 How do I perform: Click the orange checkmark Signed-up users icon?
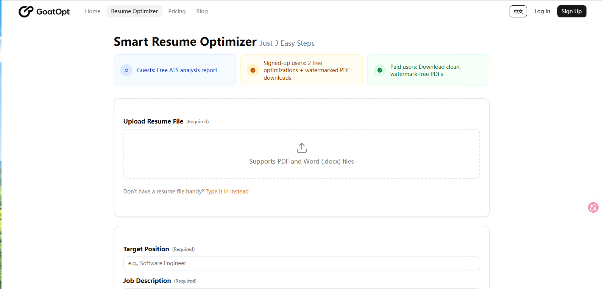coord(253,70)
